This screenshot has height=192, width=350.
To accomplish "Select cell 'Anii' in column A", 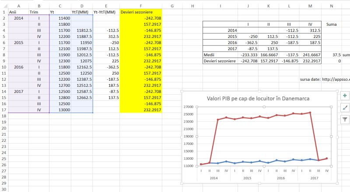I will click(18, 12).
